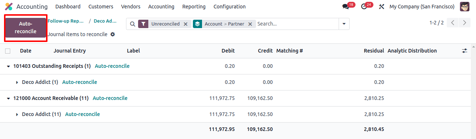476x139 pixels.
Task: Focus the Search... input field
Action: (297, 24)
